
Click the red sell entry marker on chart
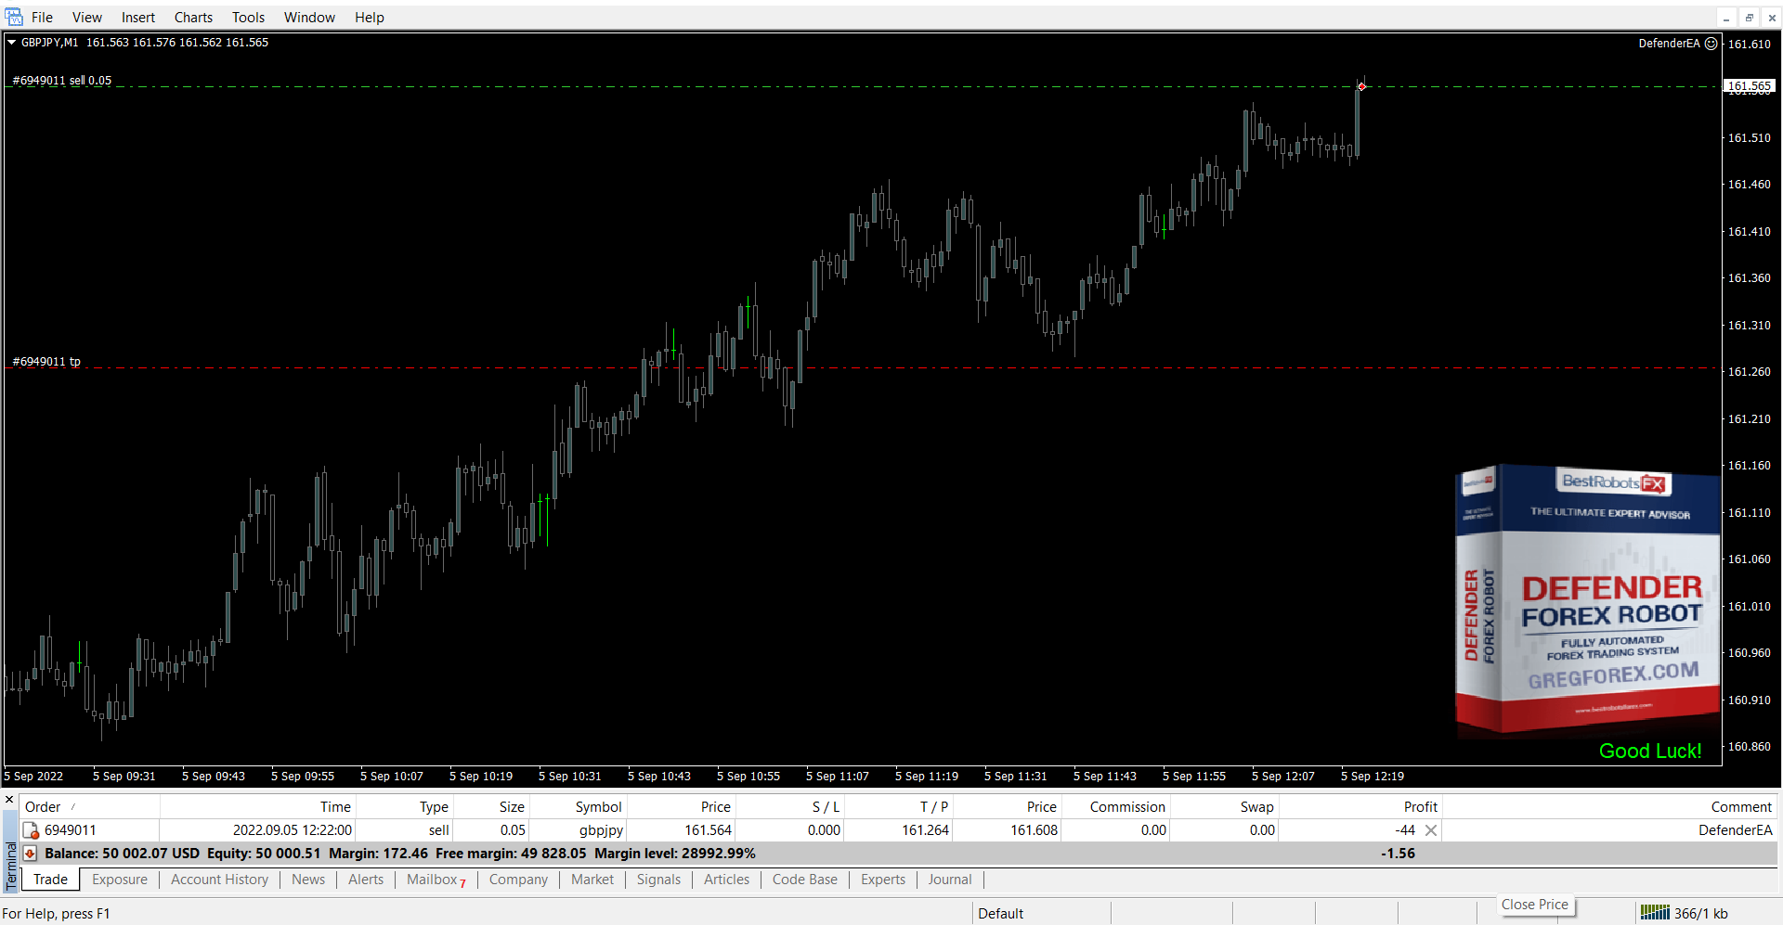tap(1361, 86)
